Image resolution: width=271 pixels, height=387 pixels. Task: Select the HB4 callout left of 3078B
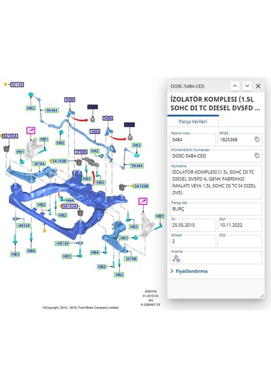click(95, 253)
